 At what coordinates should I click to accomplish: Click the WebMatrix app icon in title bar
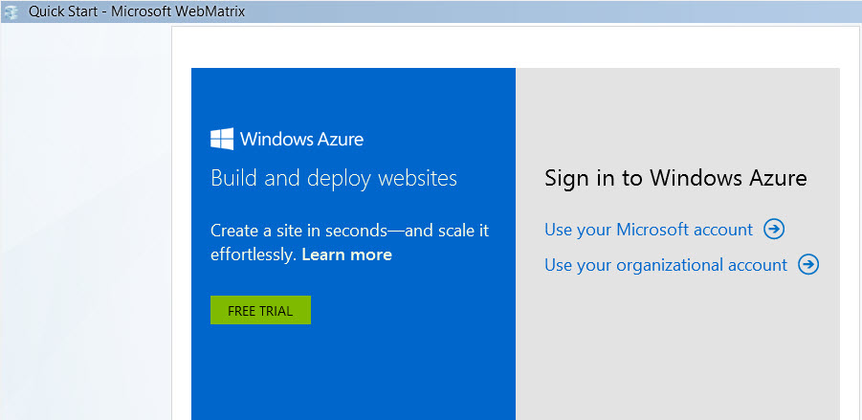tap(11, 13)
